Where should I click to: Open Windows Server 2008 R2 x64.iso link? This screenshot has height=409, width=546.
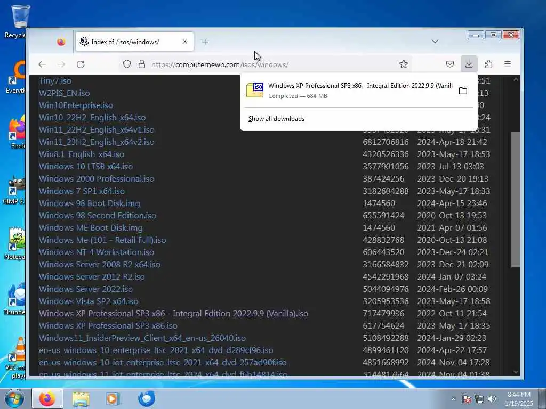[100, 264]
